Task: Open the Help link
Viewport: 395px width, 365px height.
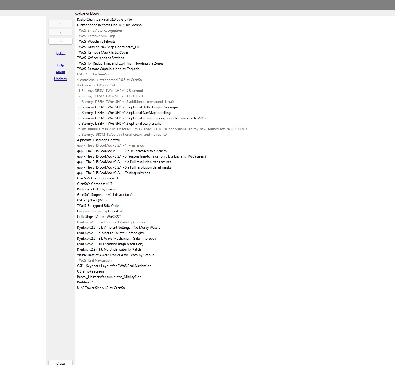Action: [x=60, y=65]
